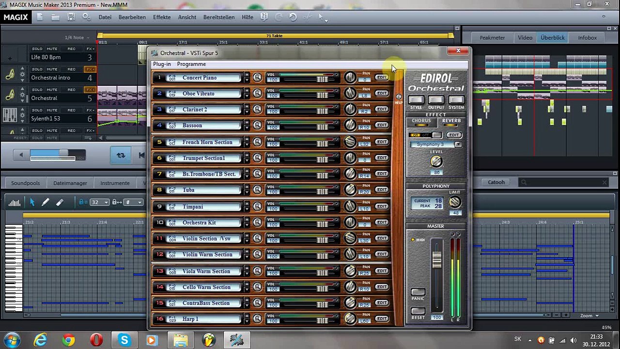620x349 pixels.
Task: Click the save project icon in toolbar
Action: [71, 17]
